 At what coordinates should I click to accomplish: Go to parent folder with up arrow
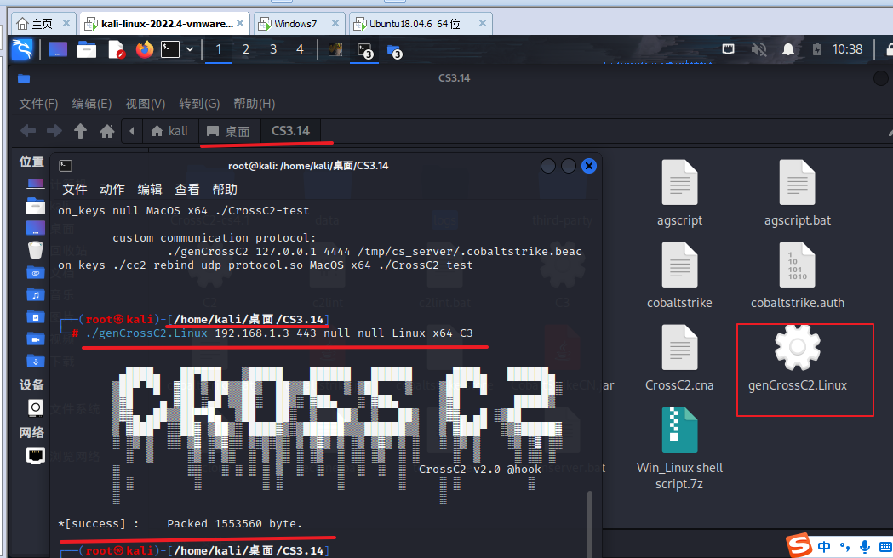click(80, 131)
